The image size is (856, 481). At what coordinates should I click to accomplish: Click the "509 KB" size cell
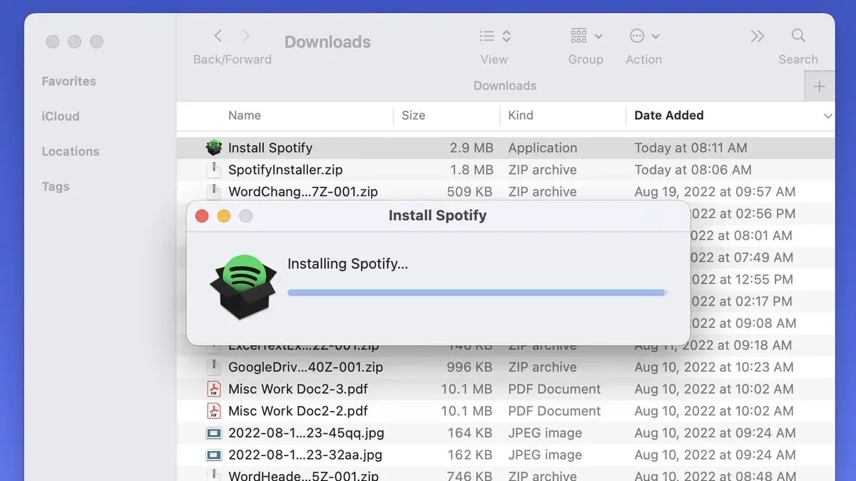470,192
